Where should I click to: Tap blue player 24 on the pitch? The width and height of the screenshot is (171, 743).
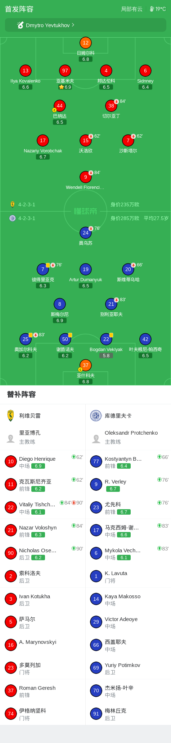pyautogui.click(x=86, y=233)
